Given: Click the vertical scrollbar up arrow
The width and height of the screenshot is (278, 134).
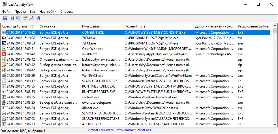Looking at the screenshot, I should [275, 25].
